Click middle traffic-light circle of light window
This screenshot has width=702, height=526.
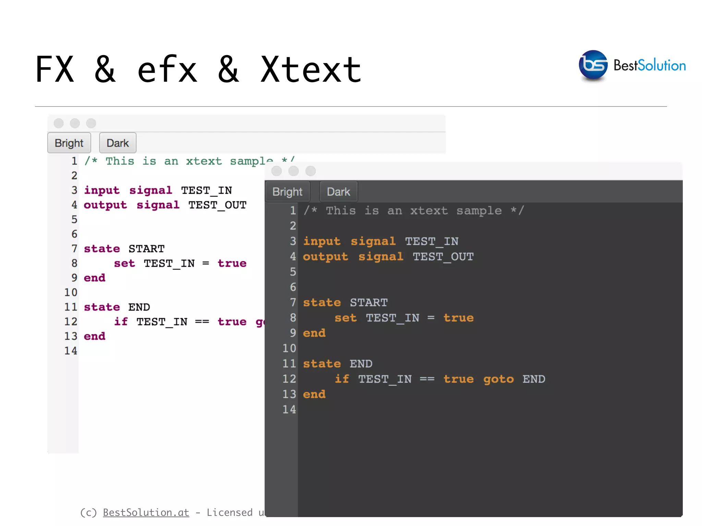point(75,123)
